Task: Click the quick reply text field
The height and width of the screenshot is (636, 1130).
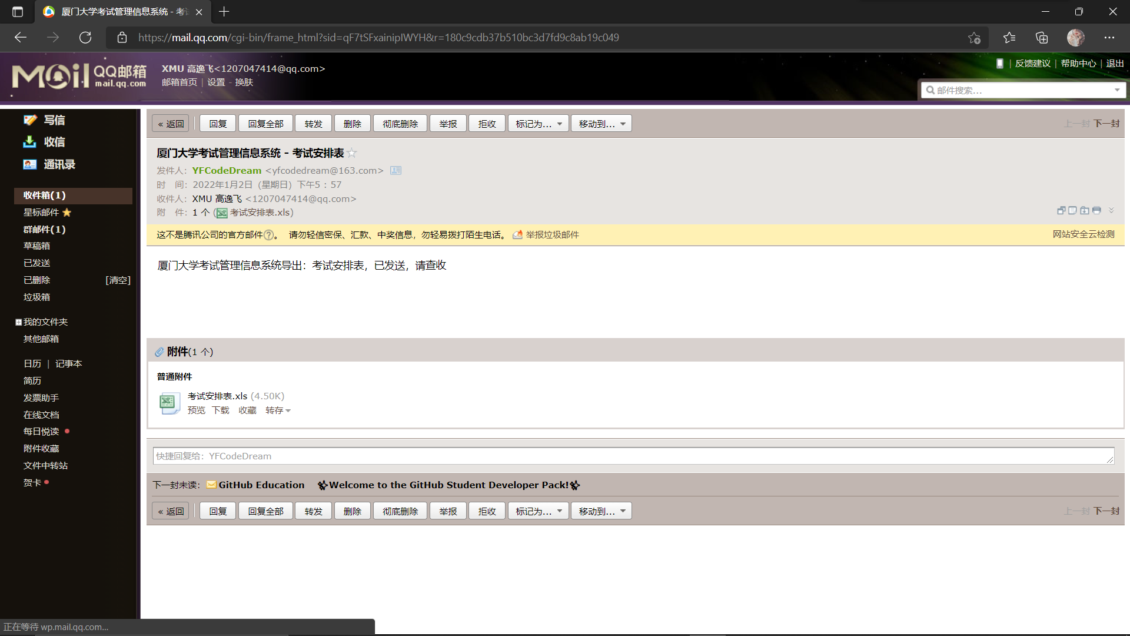Action: pyautogui.click(x=633, y=456)
